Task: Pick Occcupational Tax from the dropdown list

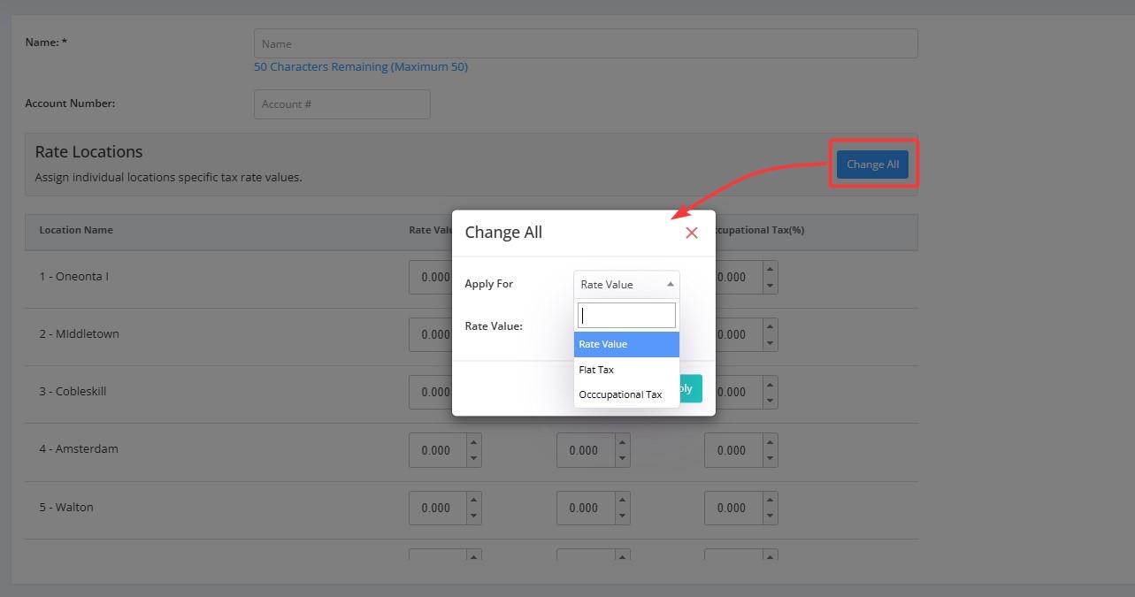Action: point(626,394)
